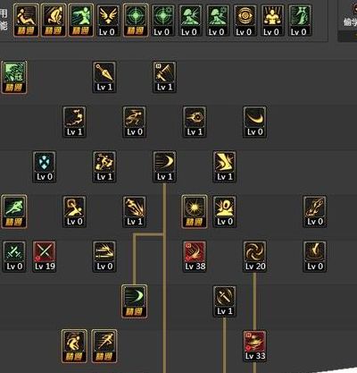
Task: Choose the red Lv 38 slash skill
Action: coord(195,257)
